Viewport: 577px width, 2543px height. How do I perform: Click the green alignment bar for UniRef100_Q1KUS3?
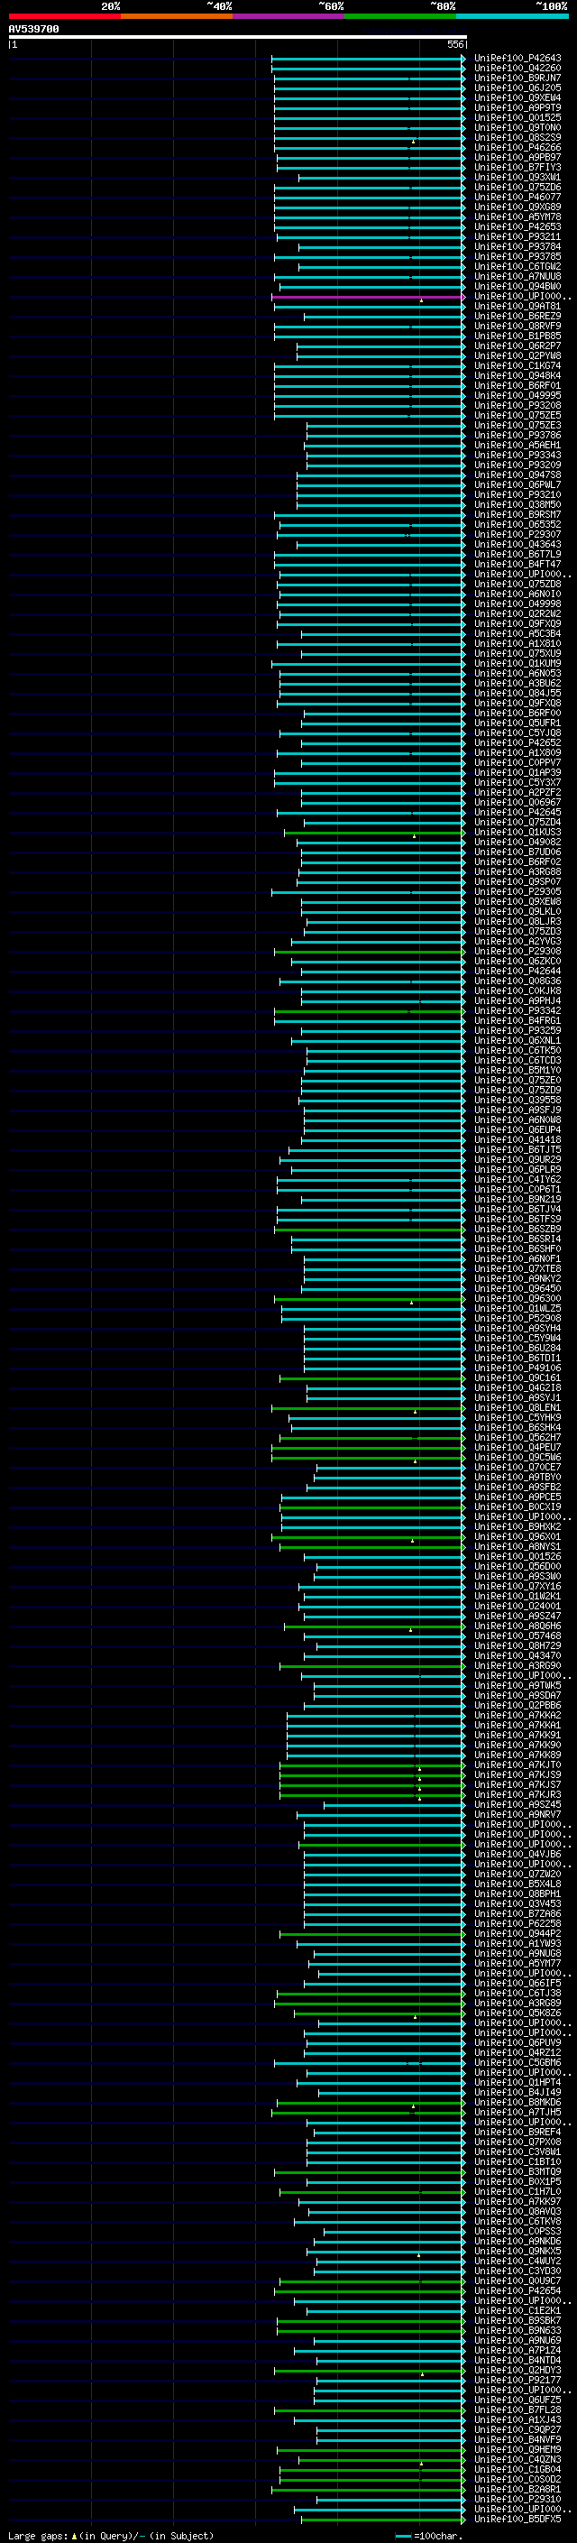(x=375, y=833)
